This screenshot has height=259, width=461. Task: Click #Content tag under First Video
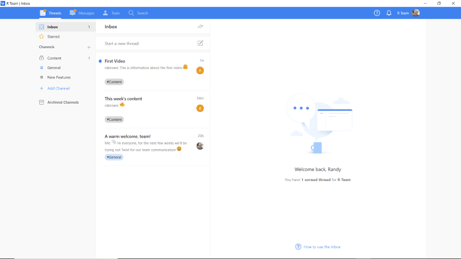coord(114,82)
